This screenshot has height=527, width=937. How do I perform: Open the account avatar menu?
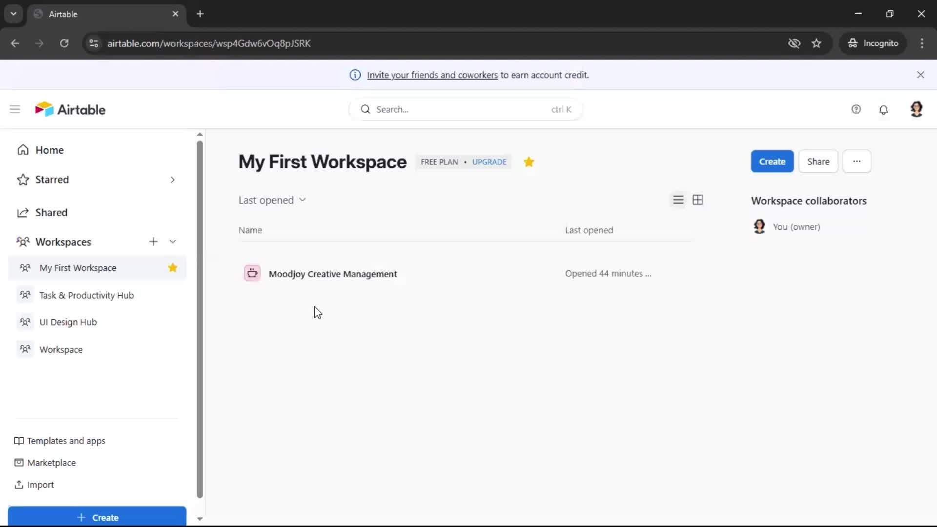click(916, 109)
